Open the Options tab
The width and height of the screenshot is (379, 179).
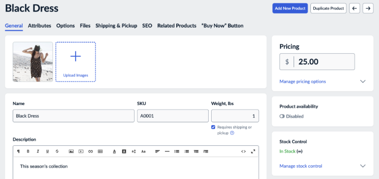(x=65, y=25)
